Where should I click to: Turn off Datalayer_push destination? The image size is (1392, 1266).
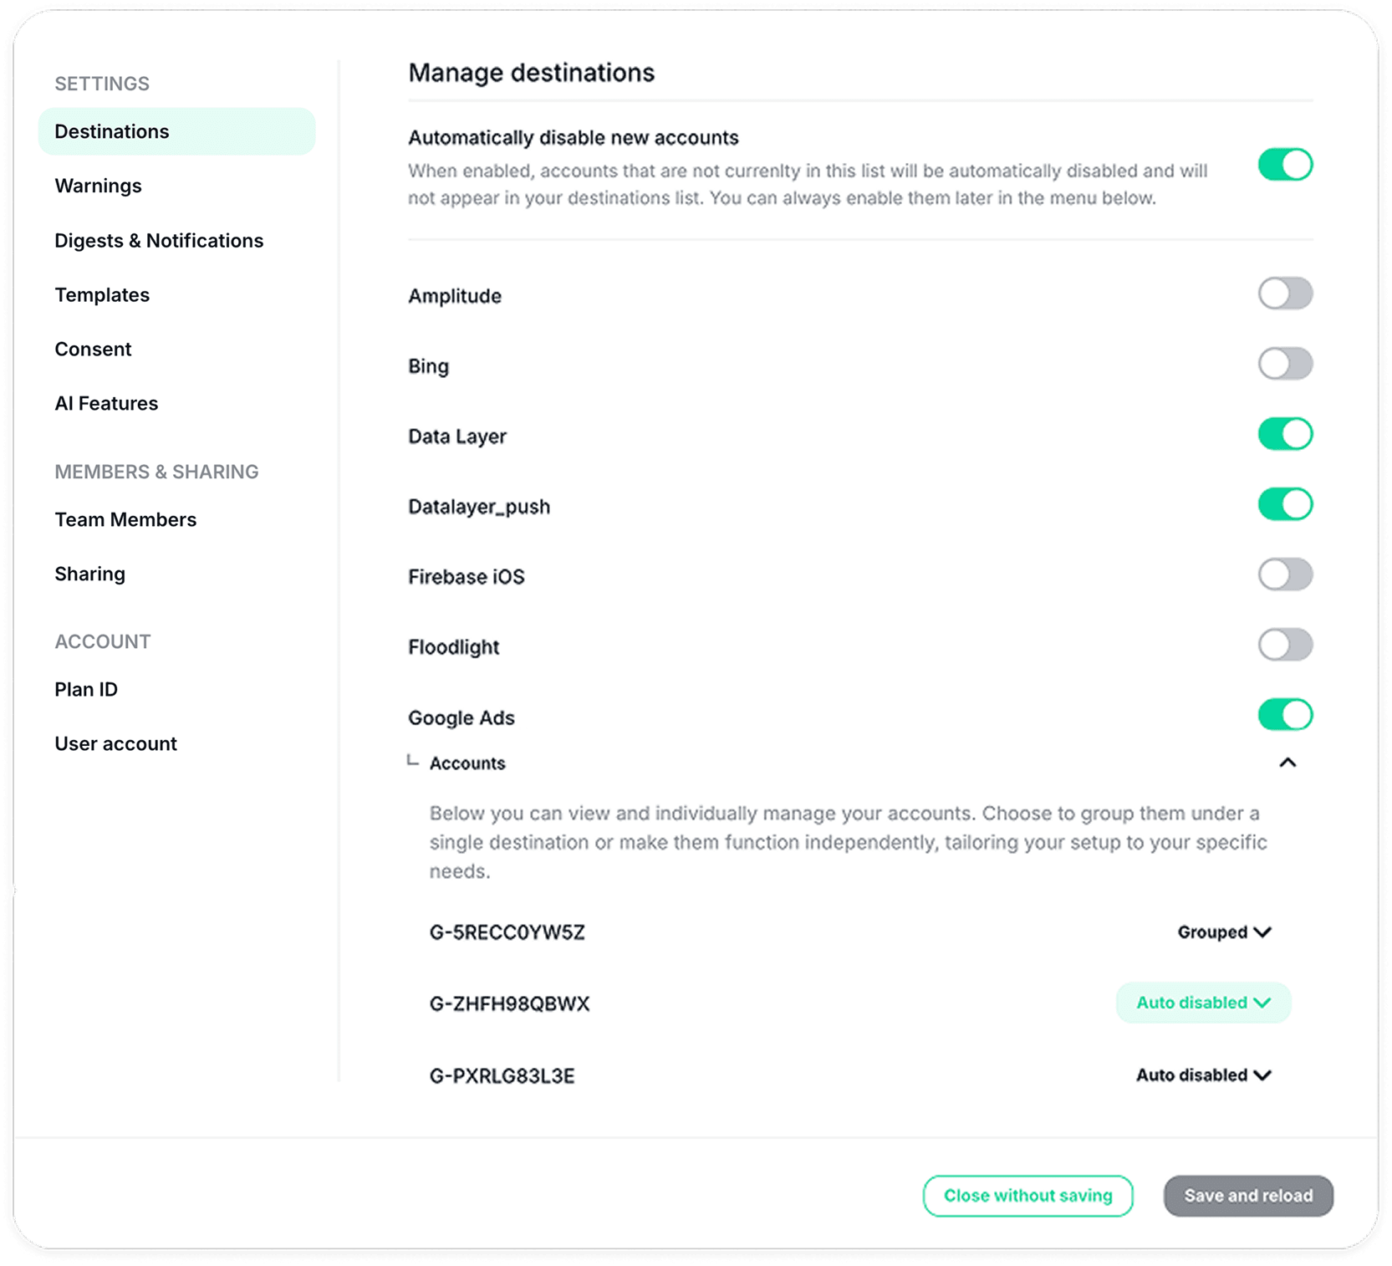tap(1285, 505)
